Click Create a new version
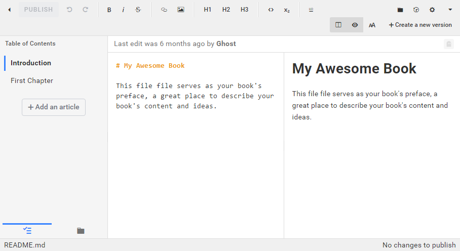Screen dimensions: 460x251 click(420, 25)
